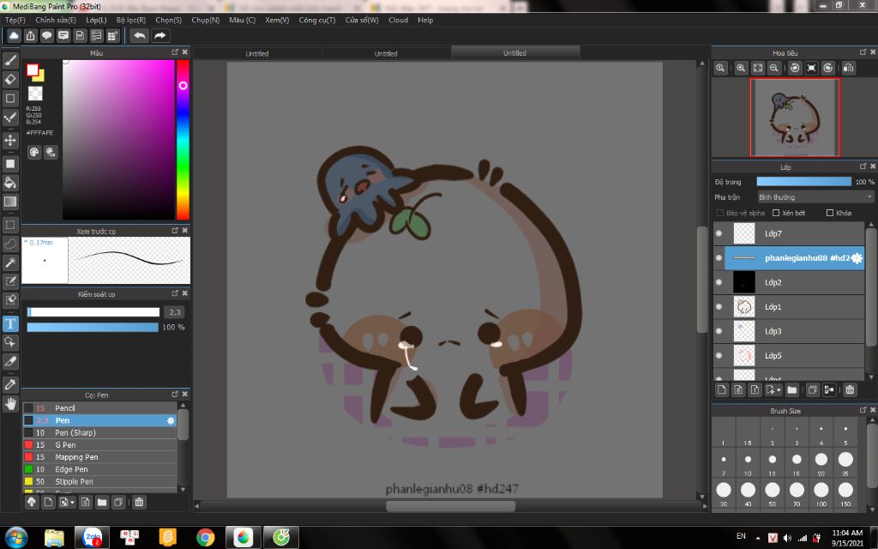Toggle the Bảo vệ alpha checkbox
Screen dimensions: 878x549
coord(720,213)
